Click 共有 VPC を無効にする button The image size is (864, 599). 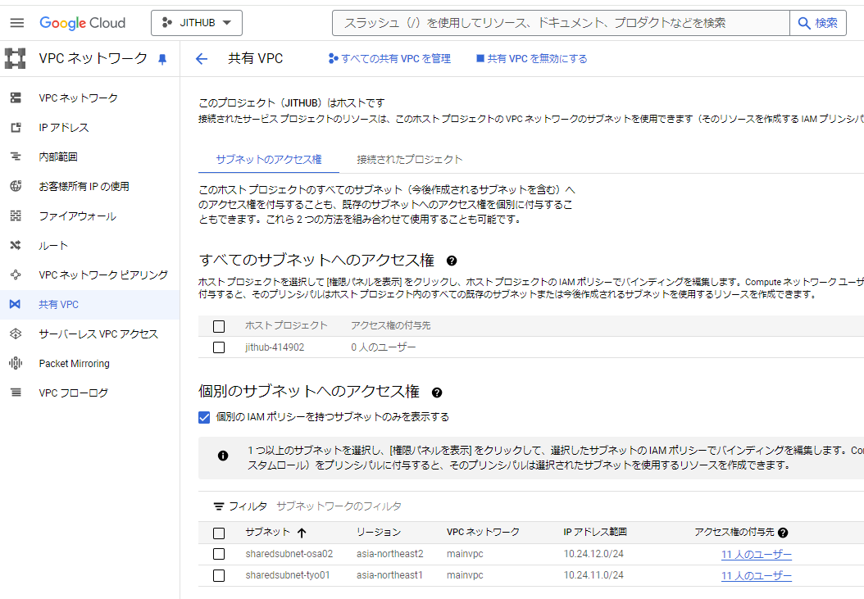(x=531, y=59)
